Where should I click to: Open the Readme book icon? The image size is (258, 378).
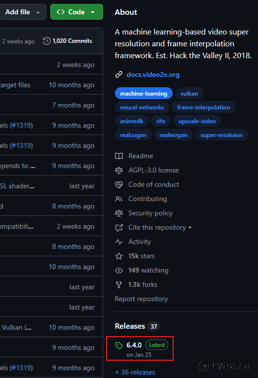coord(119,156)
